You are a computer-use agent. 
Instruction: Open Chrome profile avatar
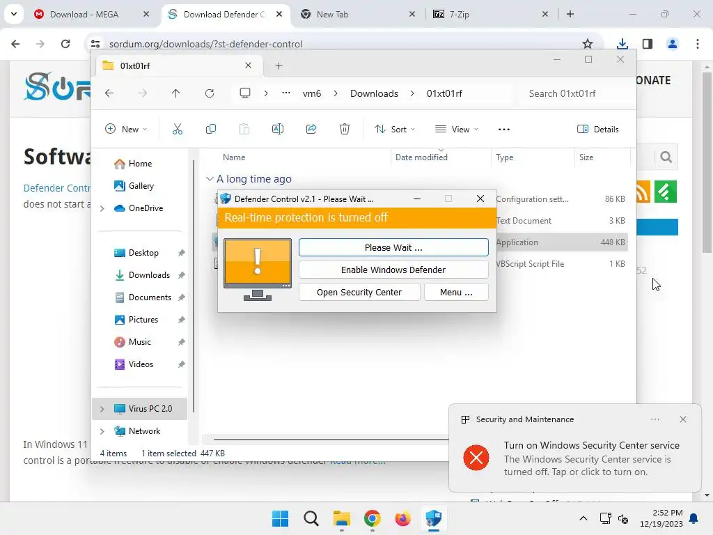point(672,44)
